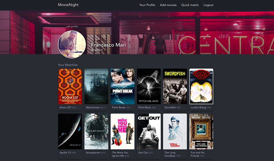The height and width of the screenshot is (161, 274).
Task: Click the edit profile link
Action: (x=72, y=26)
